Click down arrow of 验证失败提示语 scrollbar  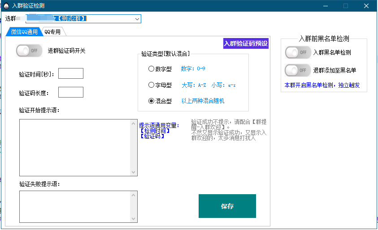pyautogui.click(x=133, y=219)
